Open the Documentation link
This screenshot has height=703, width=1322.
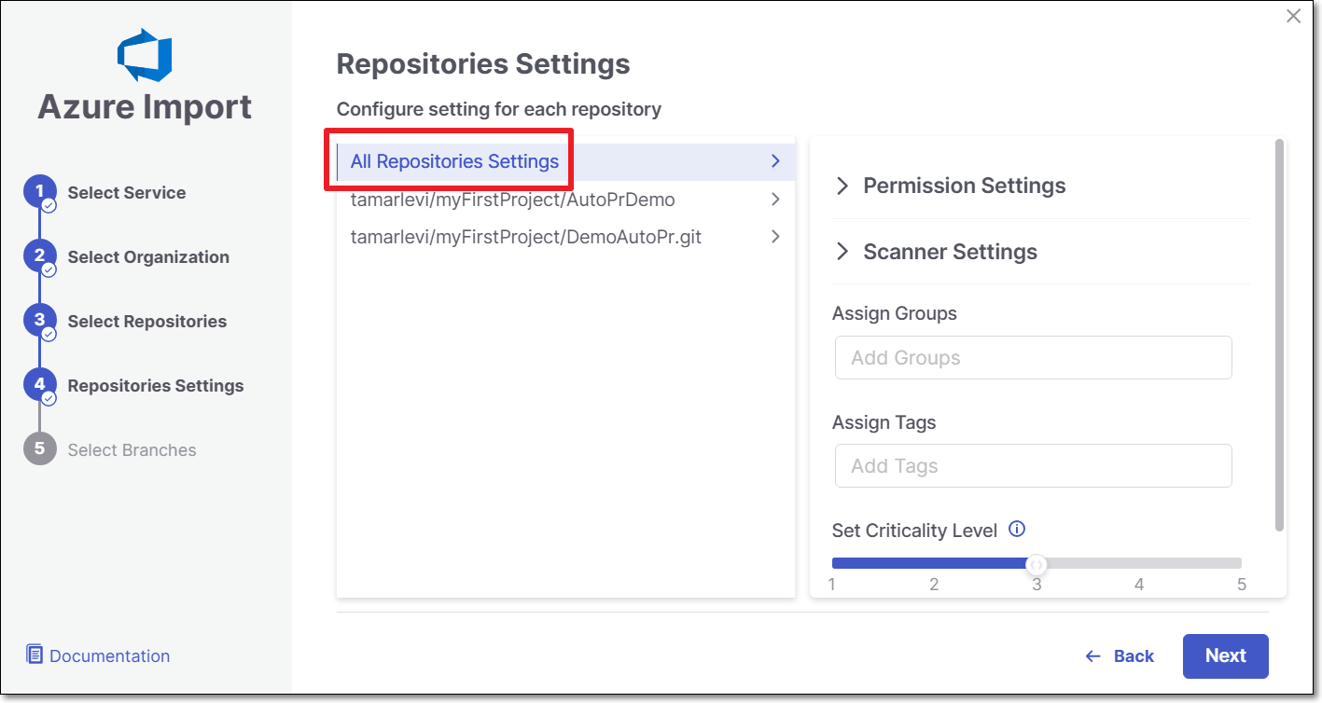pyautogui.click(x=109, y=656)
